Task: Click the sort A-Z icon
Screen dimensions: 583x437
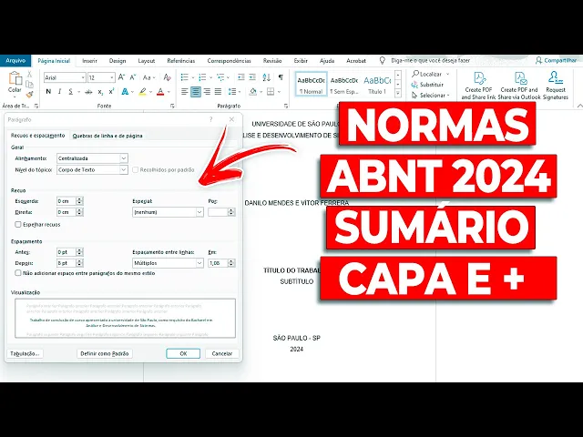Action: tap(267, 77)
